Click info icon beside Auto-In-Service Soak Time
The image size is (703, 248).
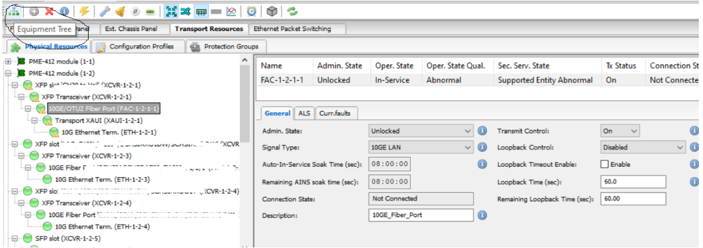[482, 164]
